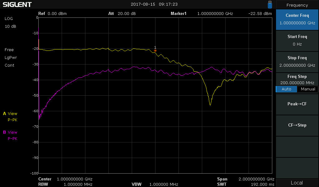The width and height of the screenshot is (319, 187).
Task: Click the Frequency menu title
Action: pyautogui.click(x=297, y=5)
